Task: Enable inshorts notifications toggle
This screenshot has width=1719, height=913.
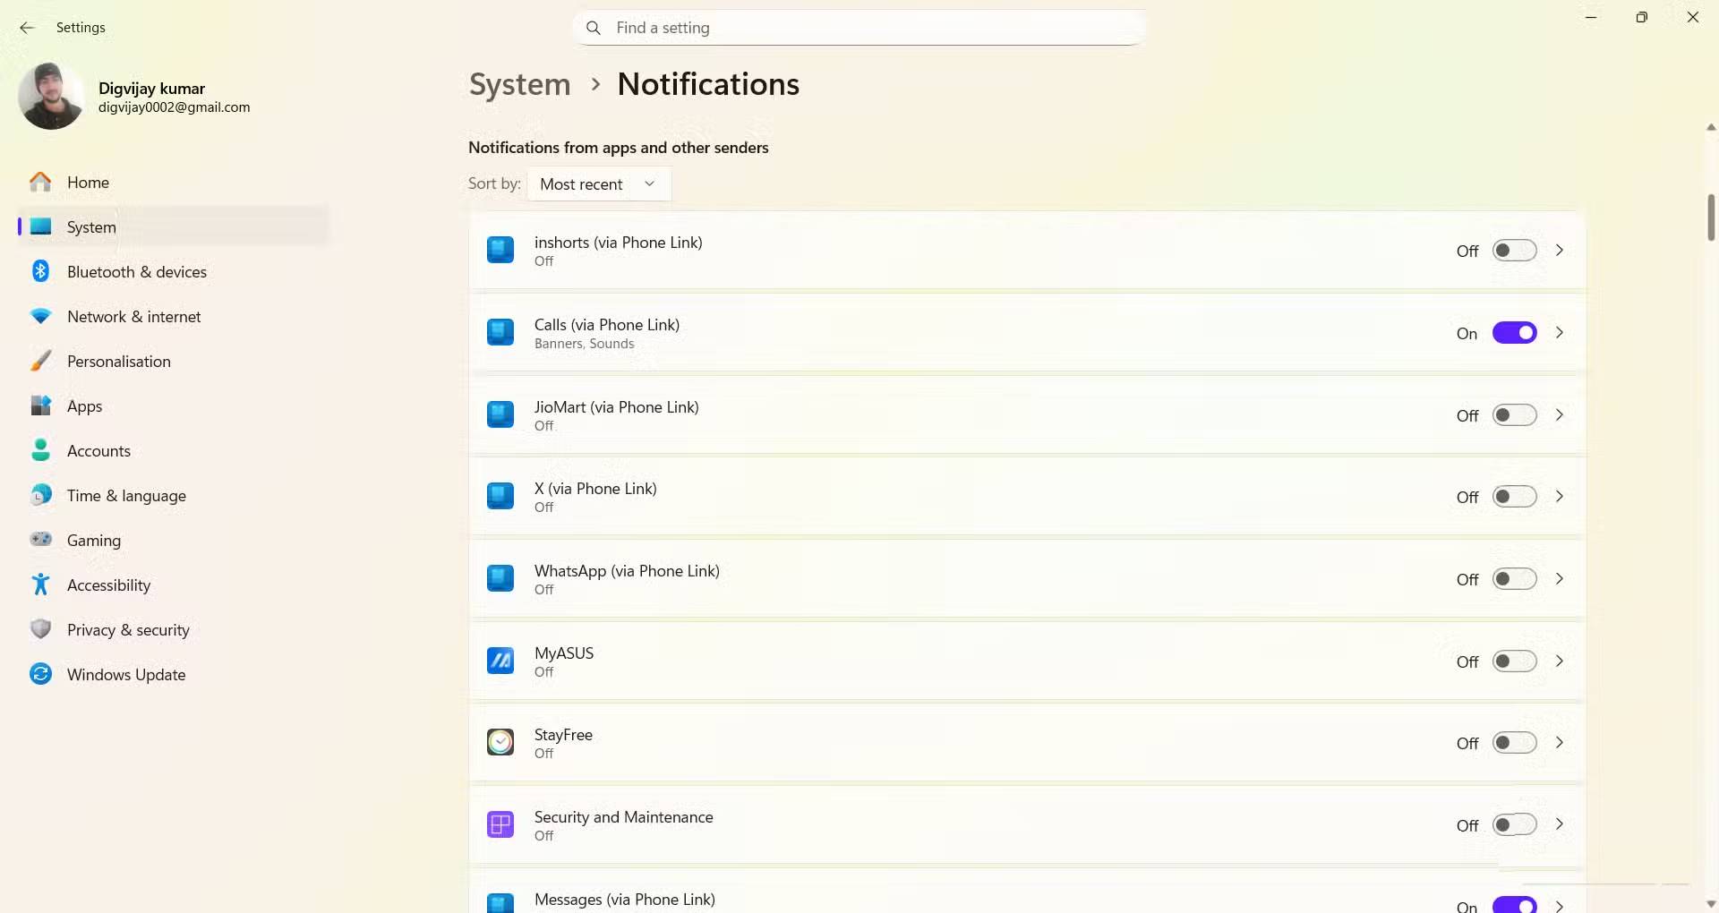Action: click(1514, 251)
